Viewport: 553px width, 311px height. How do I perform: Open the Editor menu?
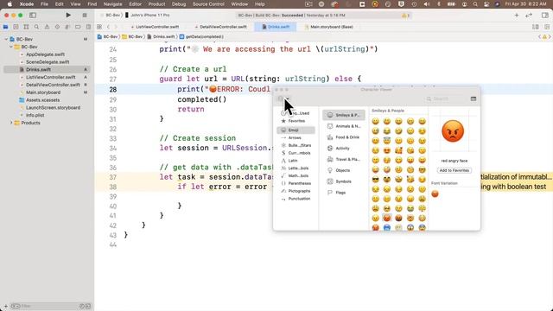136,4
